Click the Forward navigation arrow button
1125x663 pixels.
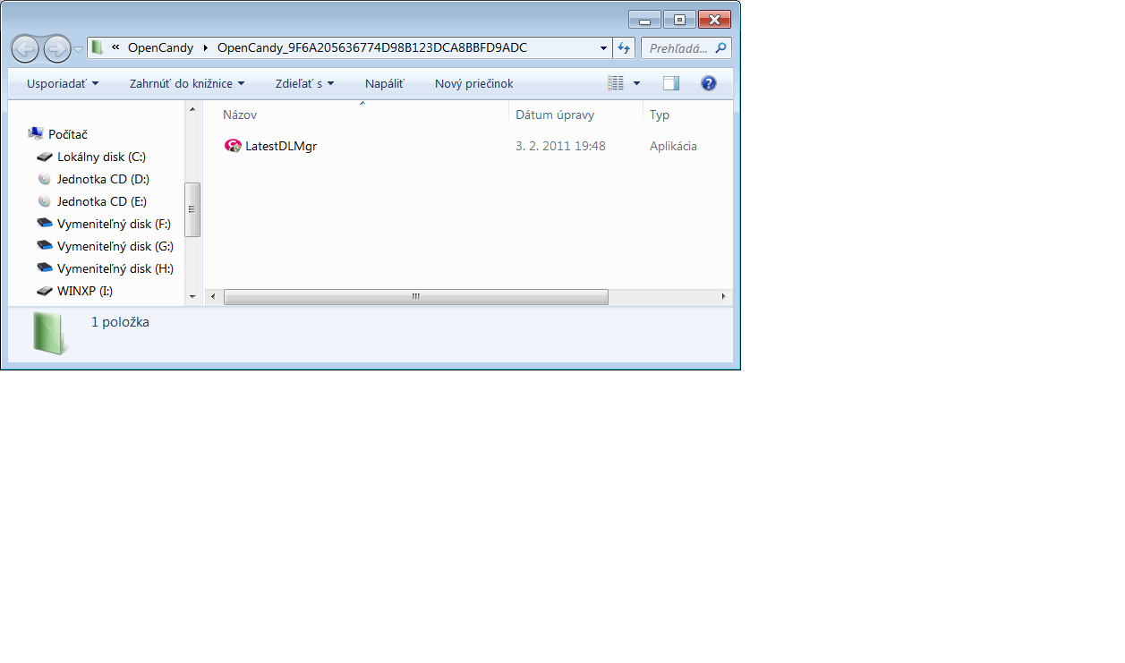56,48
